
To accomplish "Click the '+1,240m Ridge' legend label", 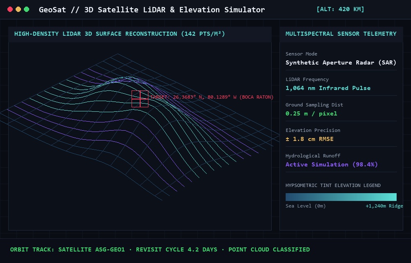I will (384, 206).
